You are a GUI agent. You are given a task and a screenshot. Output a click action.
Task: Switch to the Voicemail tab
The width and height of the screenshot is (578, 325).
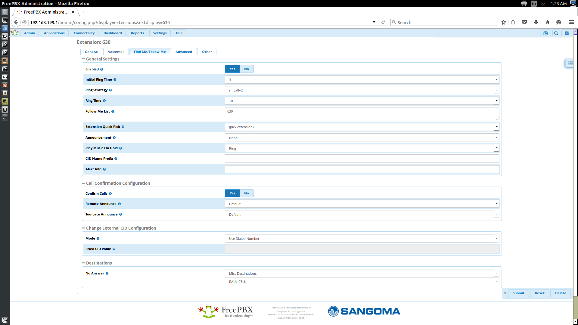116,52
